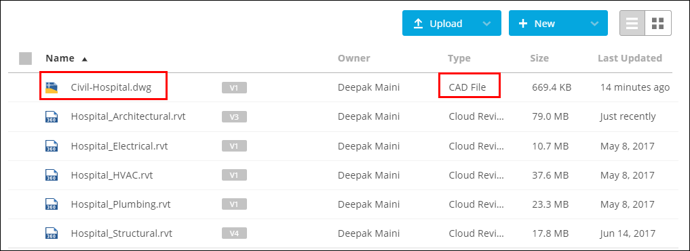Click the Upload button
This screenshot has width=690, height=251.
pos(440,23)
